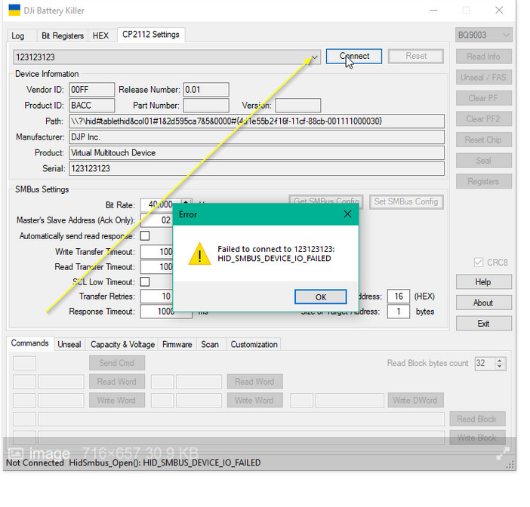The height and width of the screenshot is (507, 530).
Task: Switch to the Bit Registers tab
Action: (63, 35)
